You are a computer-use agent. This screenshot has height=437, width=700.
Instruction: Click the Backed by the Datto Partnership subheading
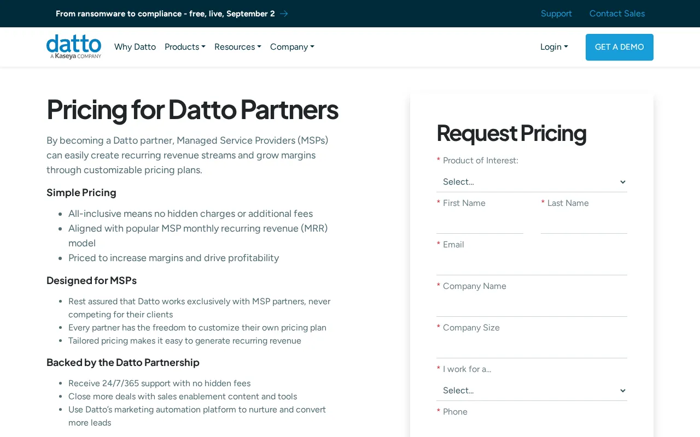point(123,363)
